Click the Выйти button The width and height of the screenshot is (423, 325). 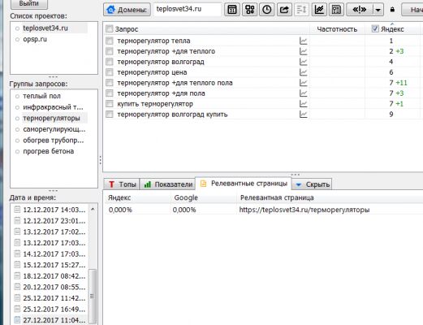tap(29, 4)
